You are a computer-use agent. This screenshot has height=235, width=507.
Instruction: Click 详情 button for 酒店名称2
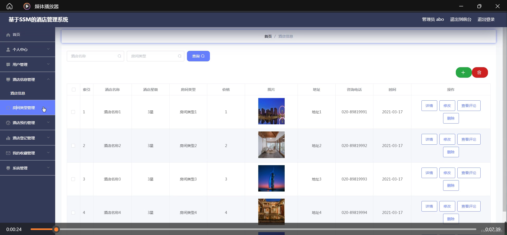429,139
